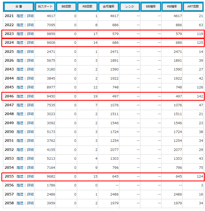
Task: Click the BB確率 header button
Action: (151, 6)
